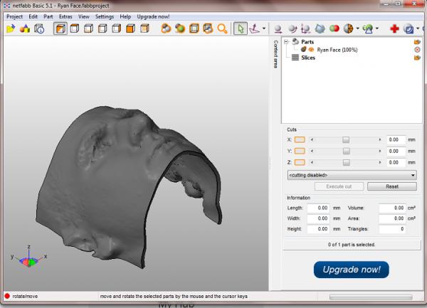
Task: Open the View menu
Action: pyautogui.click(x=84, y=16)
